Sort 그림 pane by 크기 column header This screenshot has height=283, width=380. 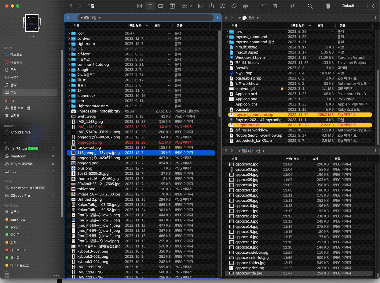pos(157,26)
